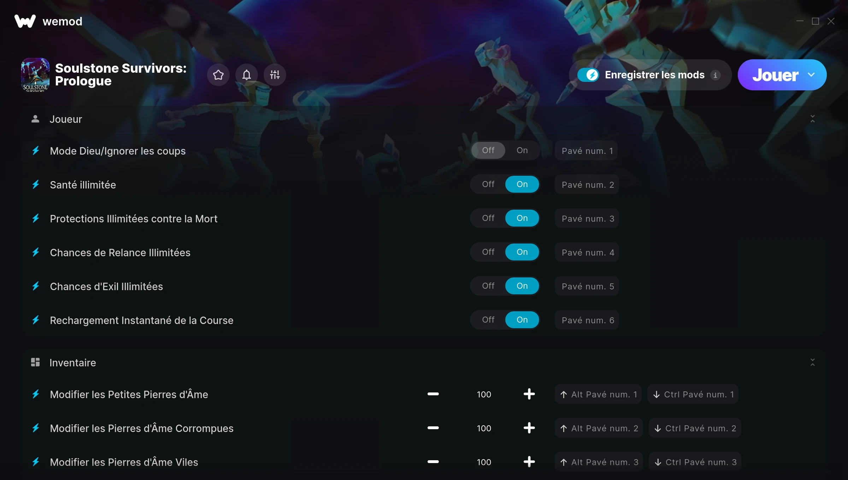Click the WeMod logo
The height and width of the screenshot is (480, 848).
(25, 21)
